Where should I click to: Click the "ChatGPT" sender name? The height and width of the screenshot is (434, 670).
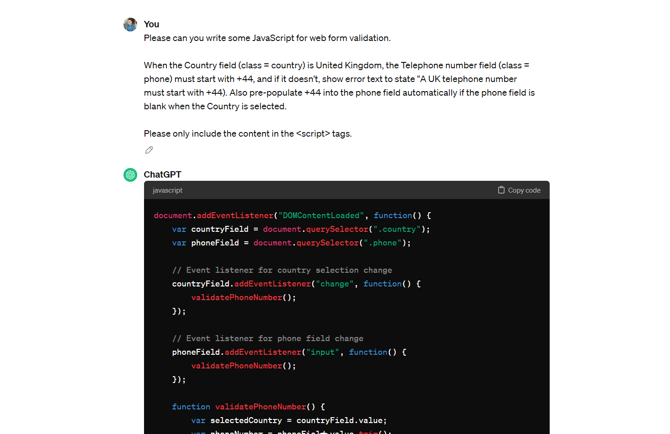tap(162, 174)
